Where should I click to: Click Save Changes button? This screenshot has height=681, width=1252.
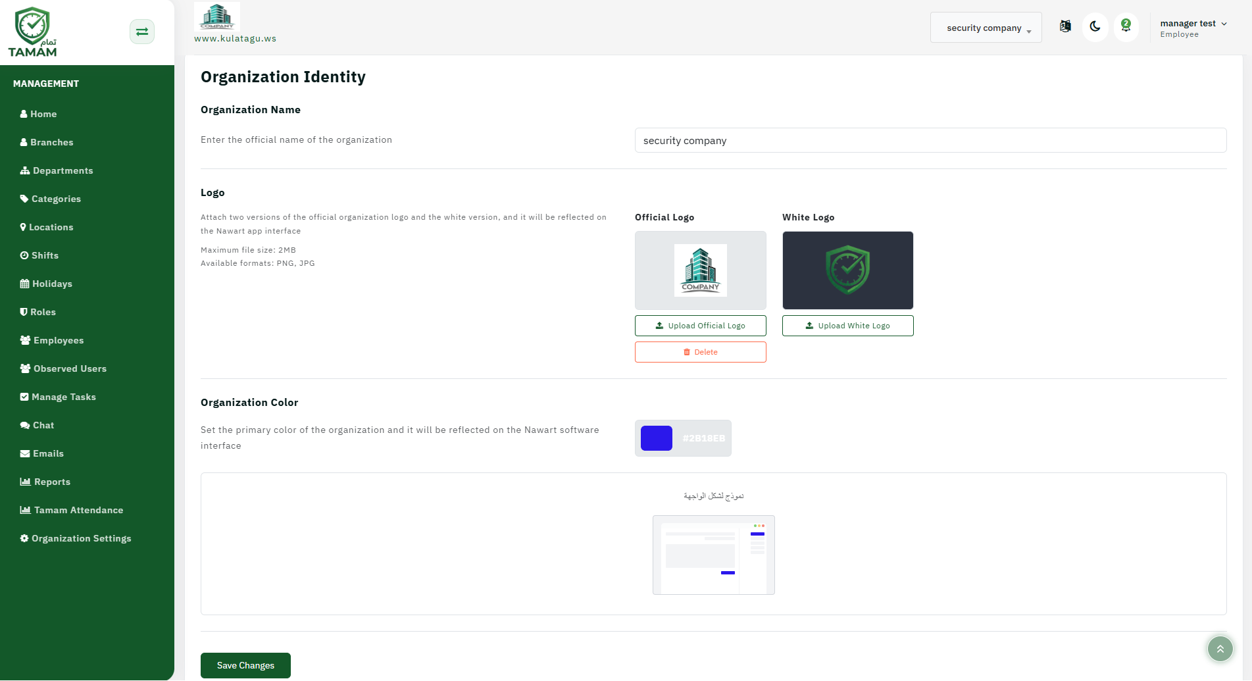click(x=245, y=665)
